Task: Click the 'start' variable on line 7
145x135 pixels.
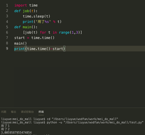Action: [x=20, y=38]
